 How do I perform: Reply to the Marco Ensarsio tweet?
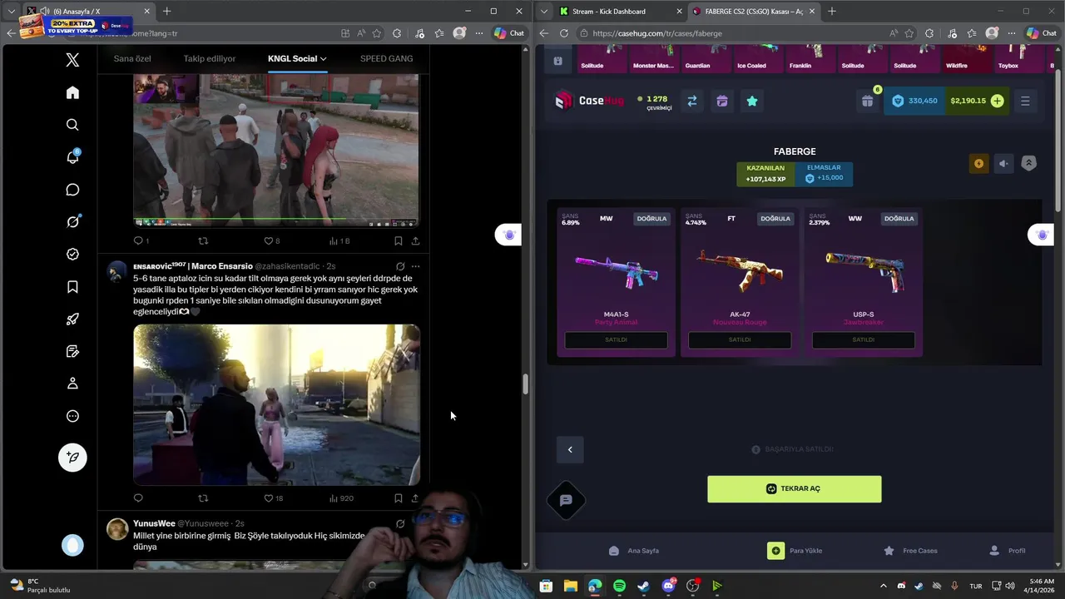click(138, 498)
